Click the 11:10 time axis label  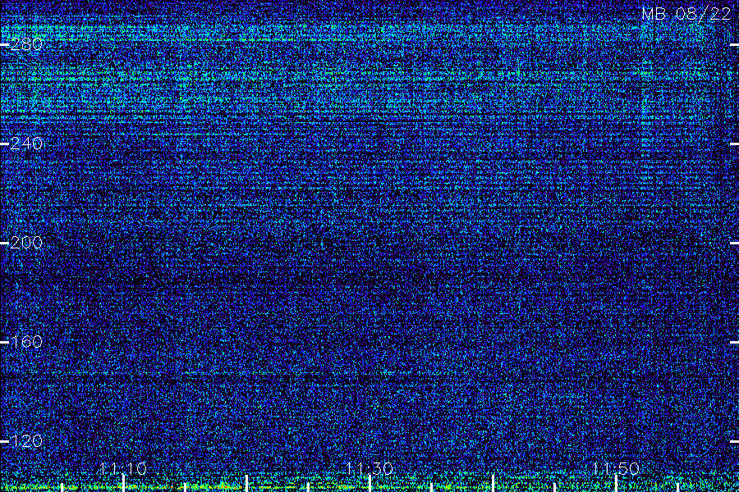click(123, 468)
